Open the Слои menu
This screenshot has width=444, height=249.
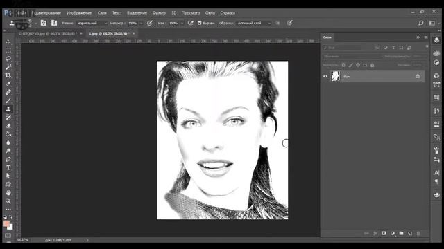point(102,13)
